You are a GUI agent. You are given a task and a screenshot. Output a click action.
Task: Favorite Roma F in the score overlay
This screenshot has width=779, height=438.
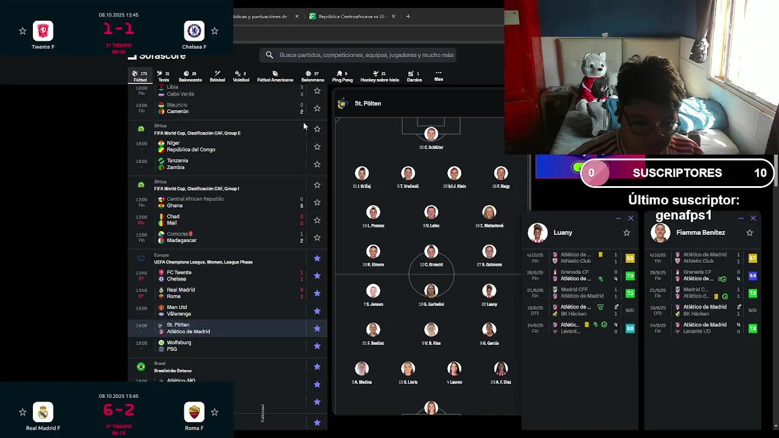(214, 412)
